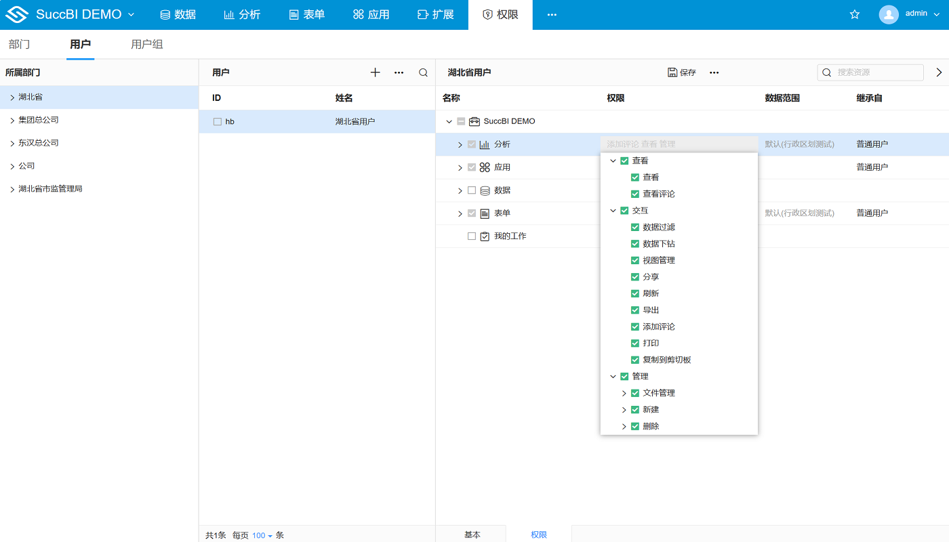
Task: Open the 分析 menu in top navigation
Action: click(242, 14)
